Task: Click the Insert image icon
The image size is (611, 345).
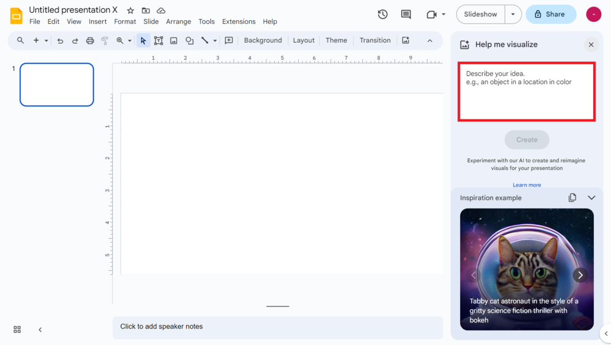Action: pyautogui.click(x=174, y=41)
